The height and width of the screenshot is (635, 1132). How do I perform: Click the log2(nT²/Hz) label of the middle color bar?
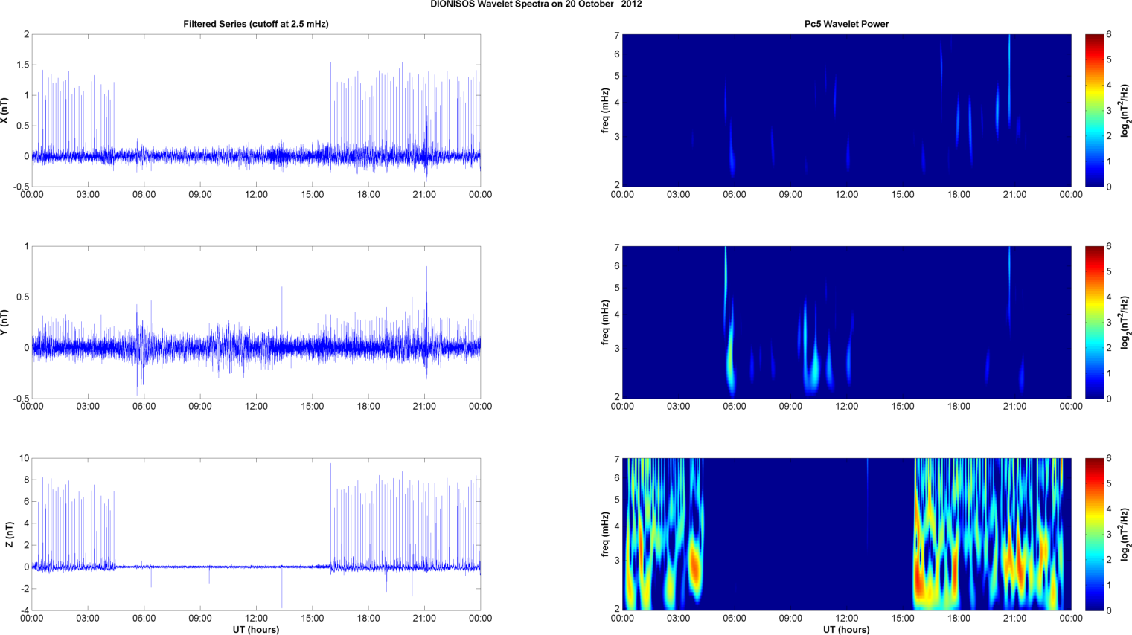tap(1125, 323)
